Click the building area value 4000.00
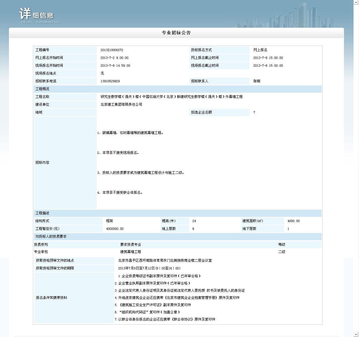This screenshot has width=359, height=337. 293,221
